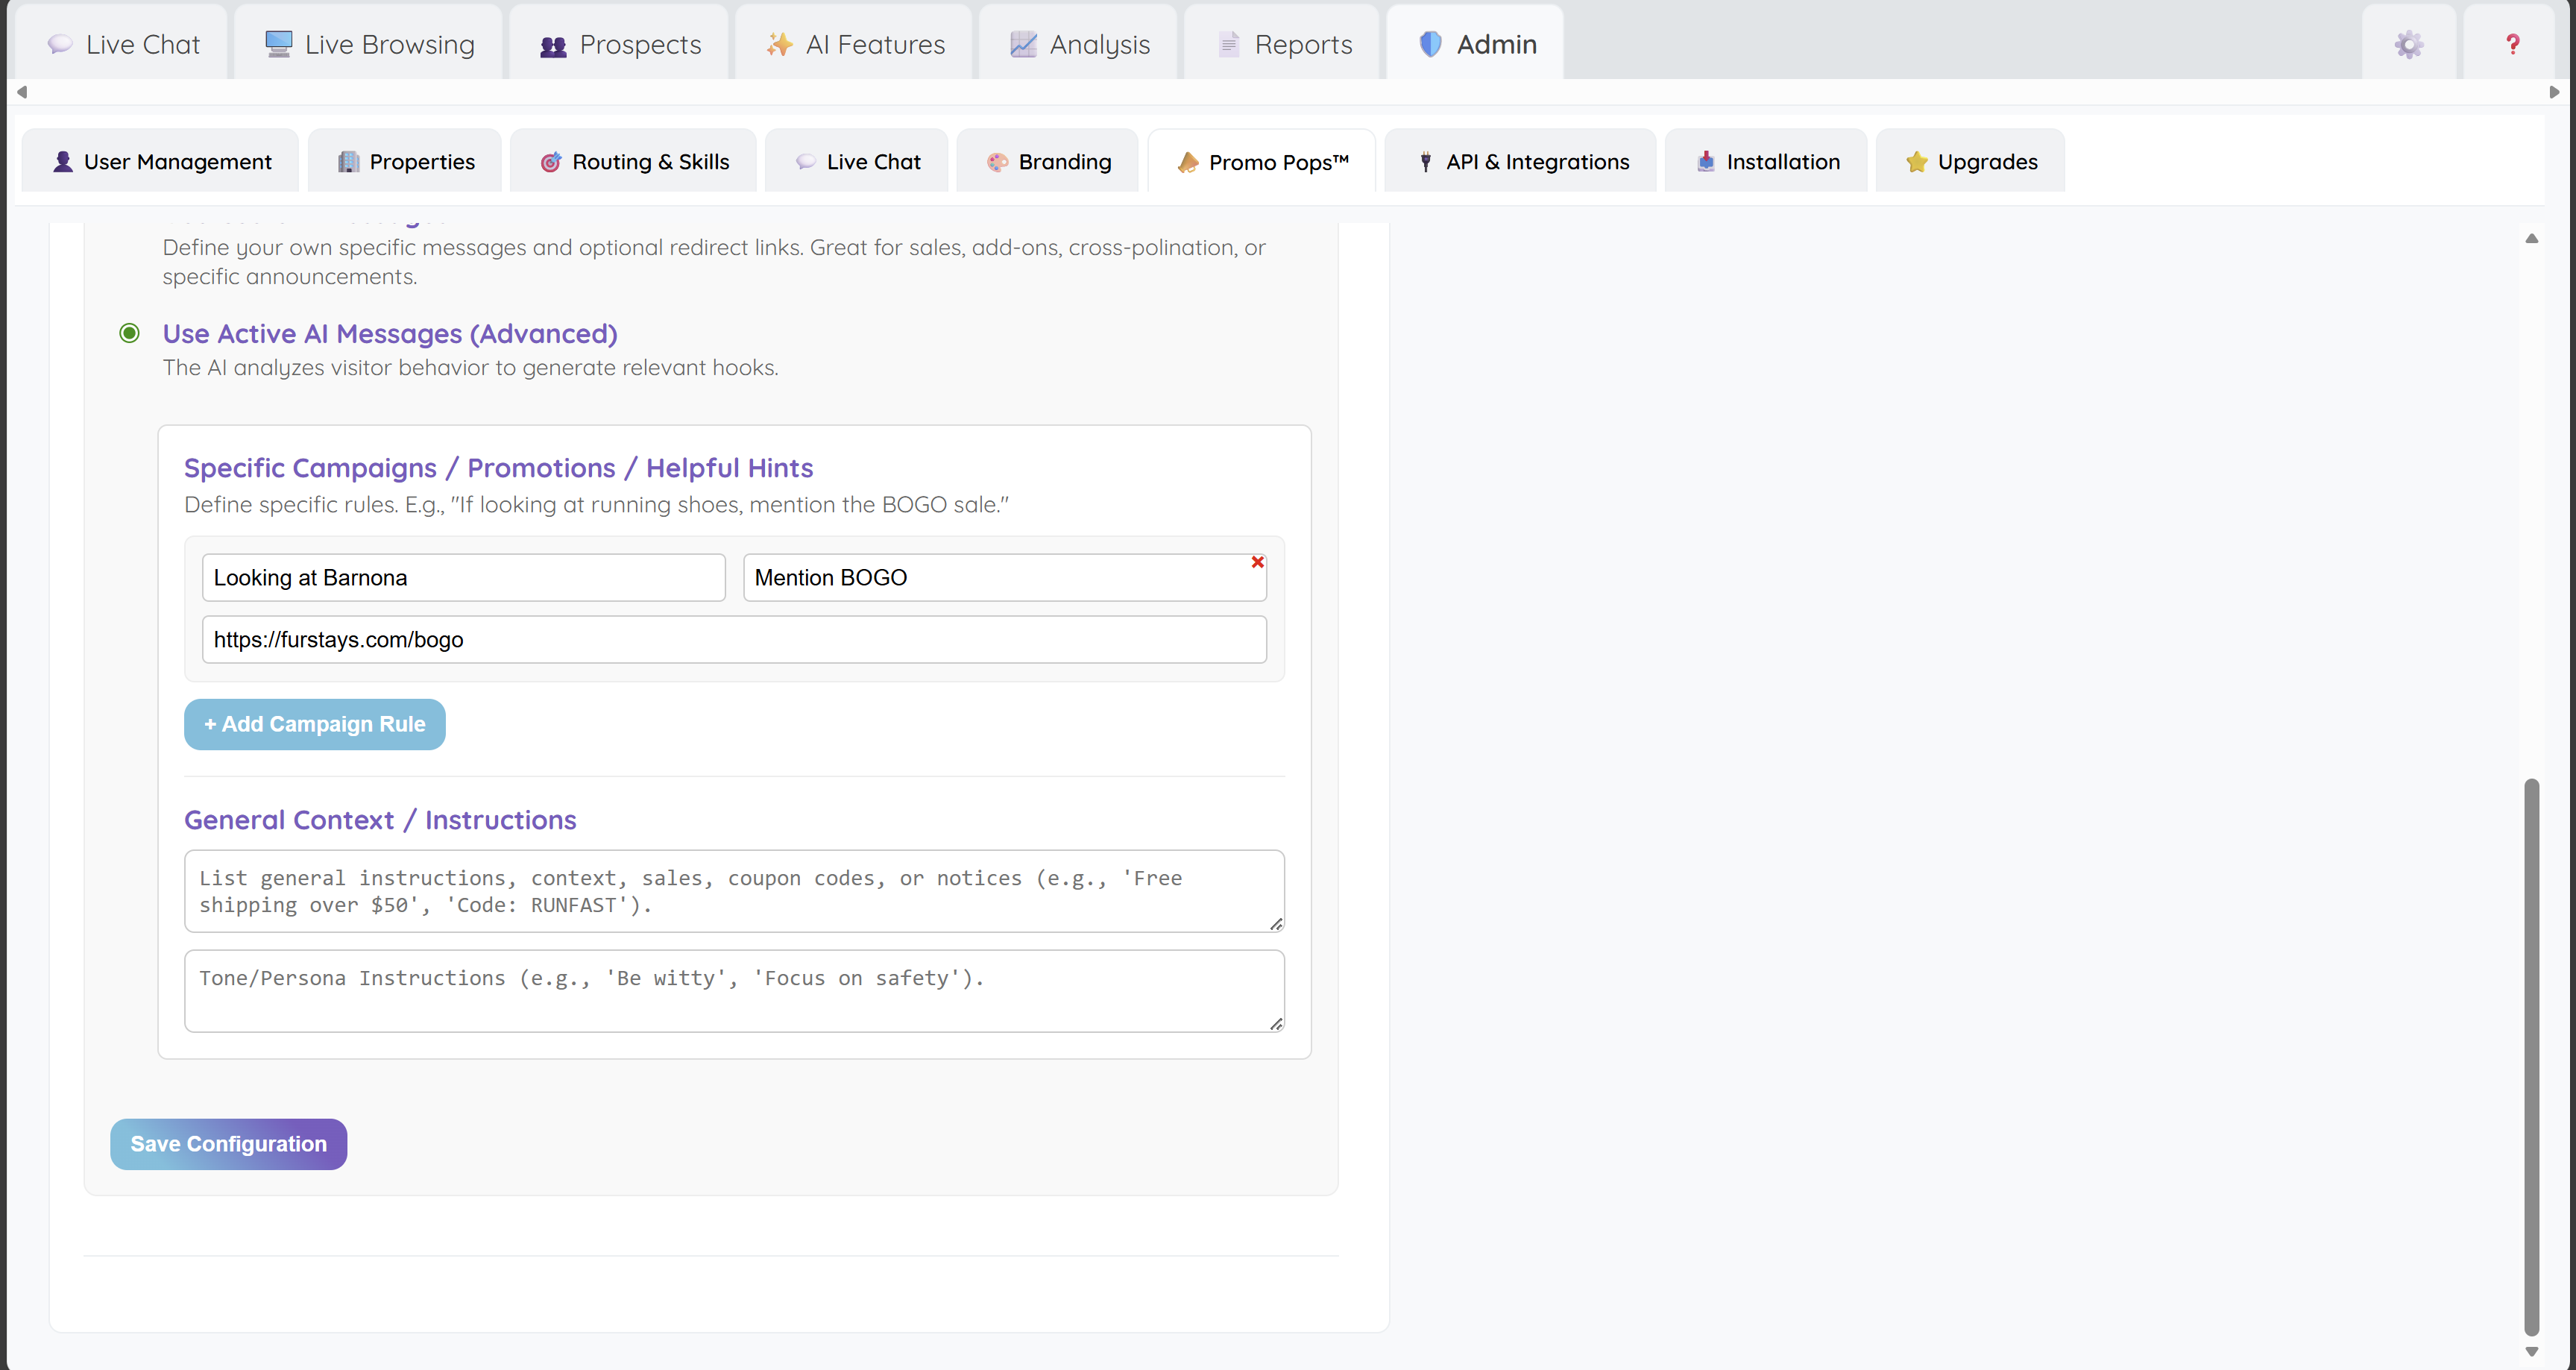Delete campaign rule with red X
The width and height of the screenshot is (2576, 1370).
[x=1257, y=562]
